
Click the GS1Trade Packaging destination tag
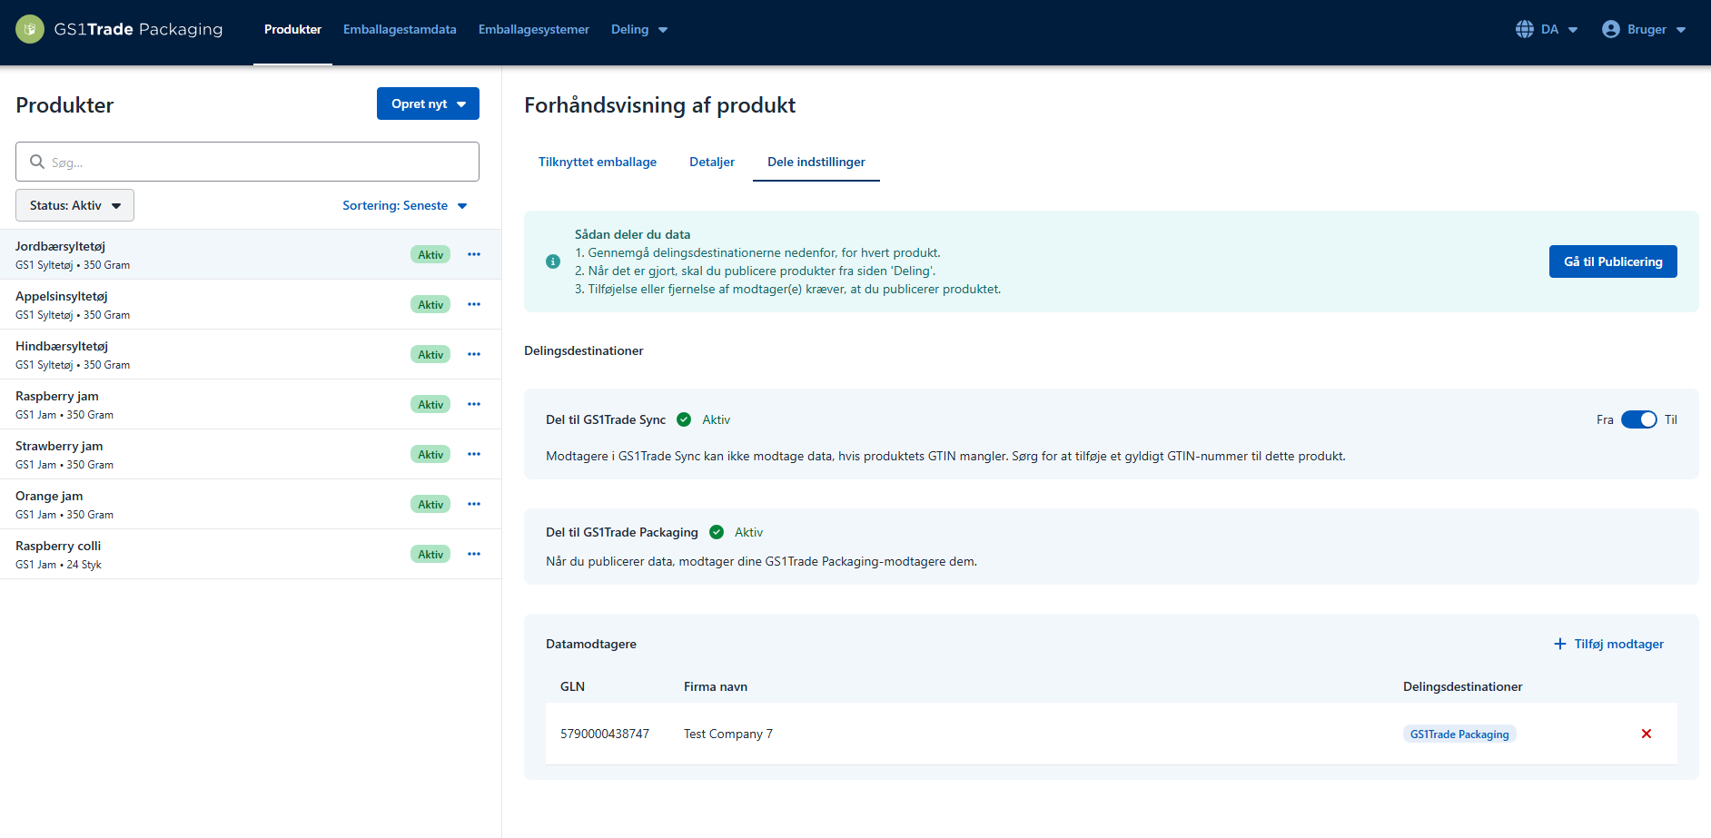[x=1459, y=734]
